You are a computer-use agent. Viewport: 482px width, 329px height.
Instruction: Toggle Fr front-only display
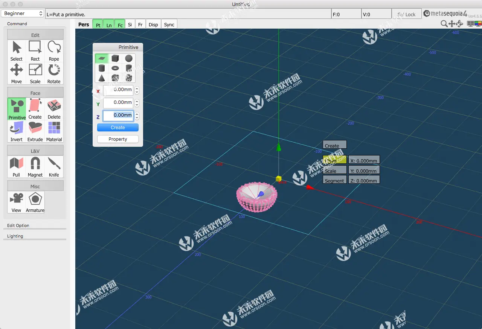coord(140,24)
